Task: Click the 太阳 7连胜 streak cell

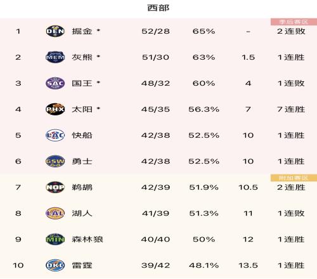Action: point(291,109)
